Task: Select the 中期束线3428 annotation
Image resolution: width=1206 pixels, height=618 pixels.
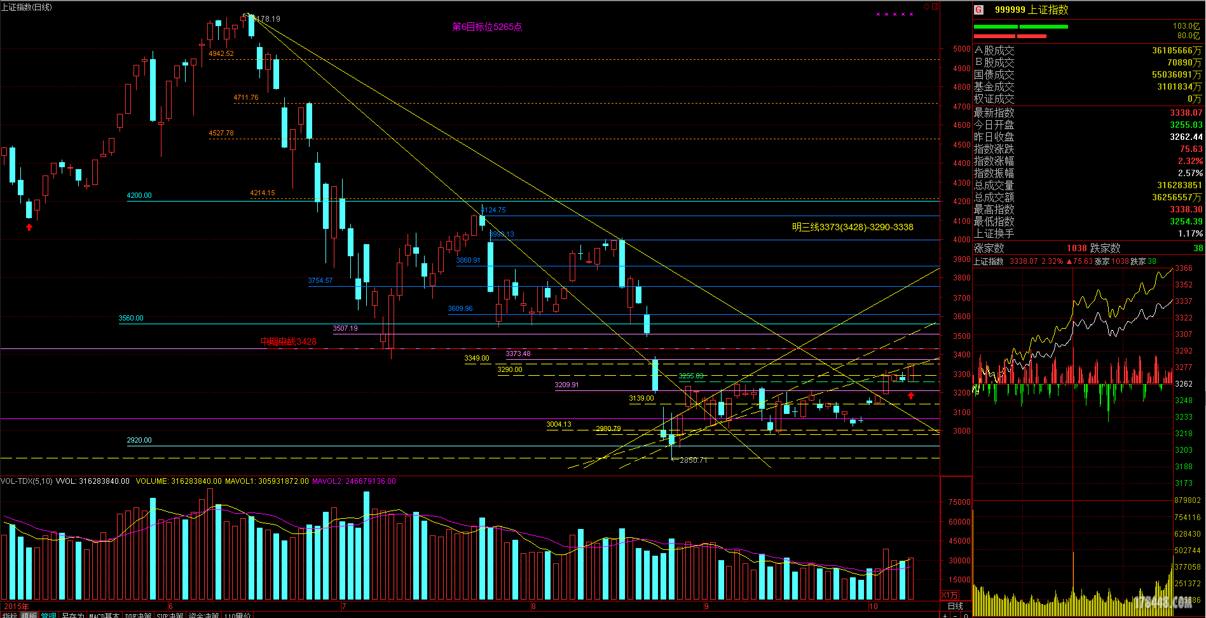Action: pos(289,341)
